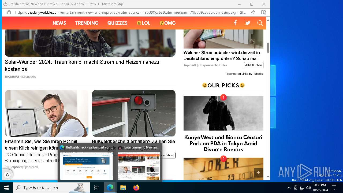Click the scrollbar down arrow
The width and height of the screenshot is (343, 193).
tap(268, 177)
